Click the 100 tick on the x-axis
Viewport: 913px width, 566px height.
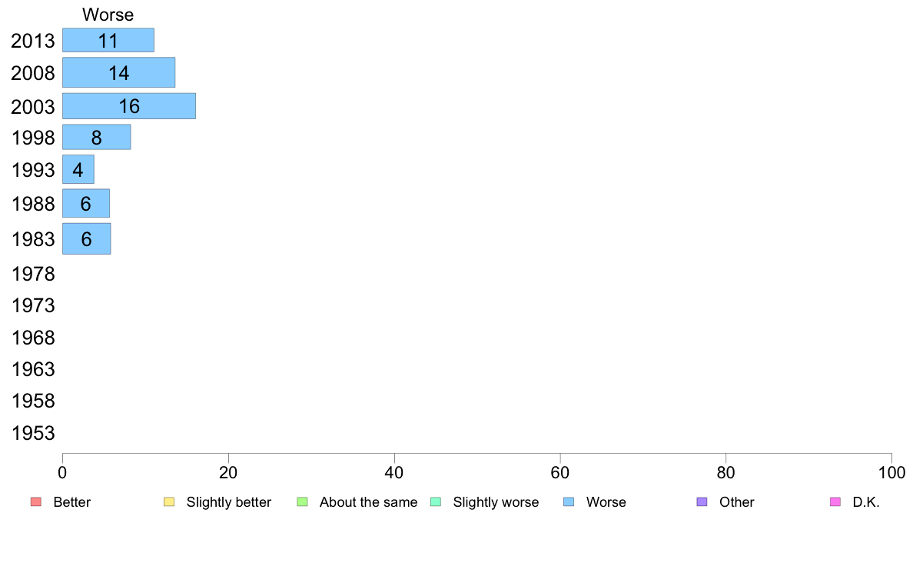[891, 472]
